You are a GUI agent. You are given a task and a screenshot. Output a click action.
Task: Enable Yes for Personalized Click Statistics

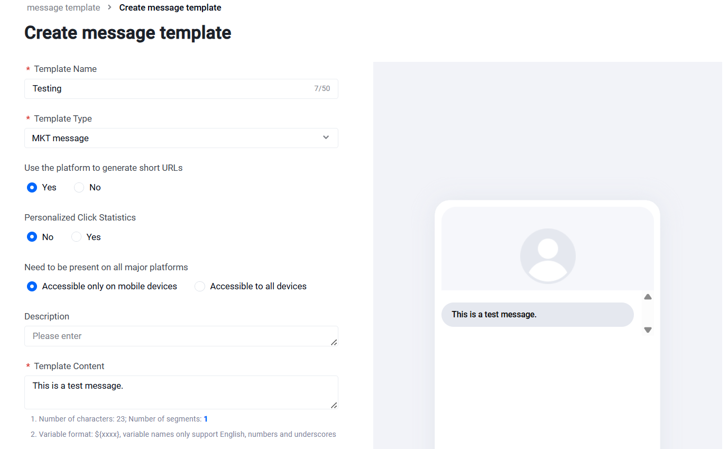coord(77,237)
